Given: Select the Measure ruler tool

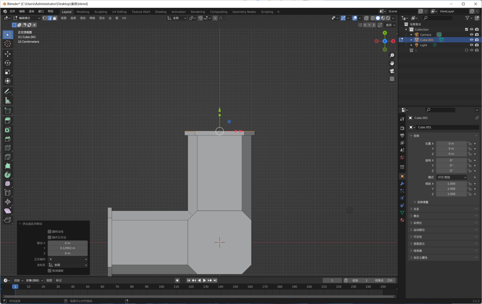Looking at the screenshot, I should (x=7, y=101).
